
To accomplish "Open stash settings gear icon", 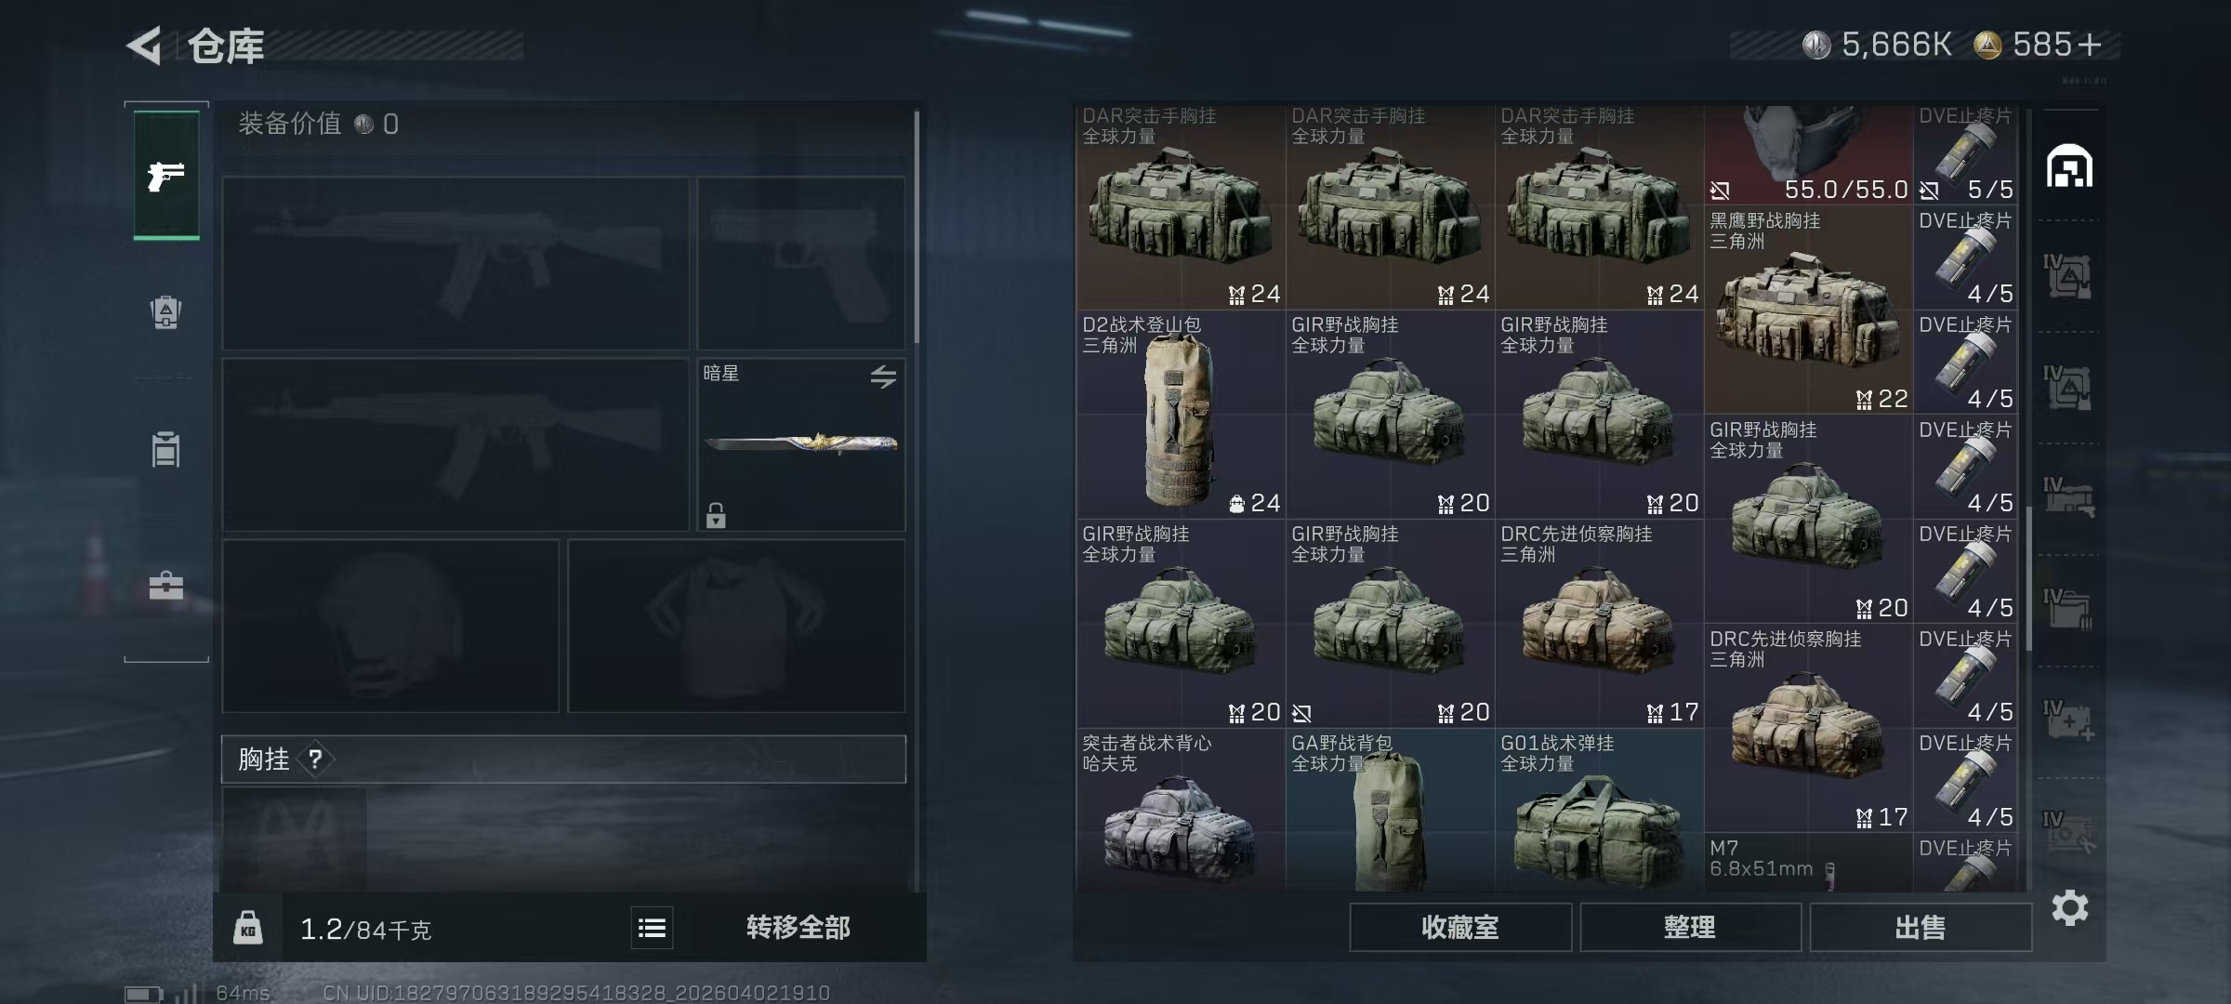I will click(x=2070, y=908).
